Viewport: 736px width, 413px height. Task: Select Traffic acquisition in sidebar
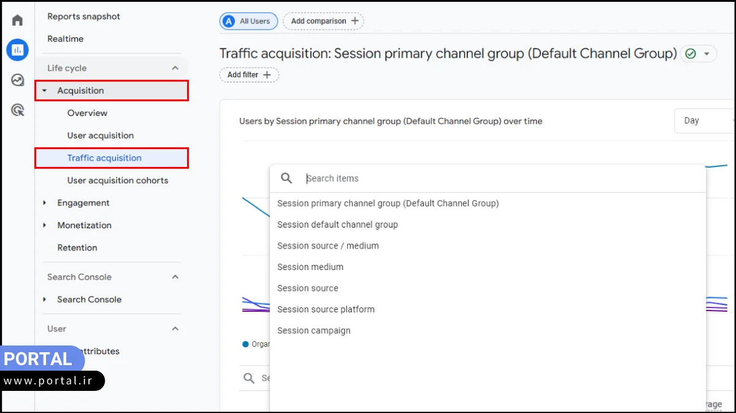[104, 158]
